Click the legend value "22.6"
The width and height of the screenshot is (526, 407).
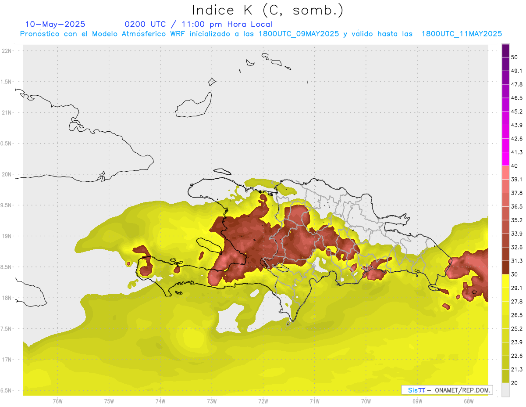point(516,356)
